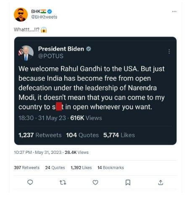Bookmark this tweet via bookmark icon
This screenshot has width=192, height=203.
click(128, 182)
